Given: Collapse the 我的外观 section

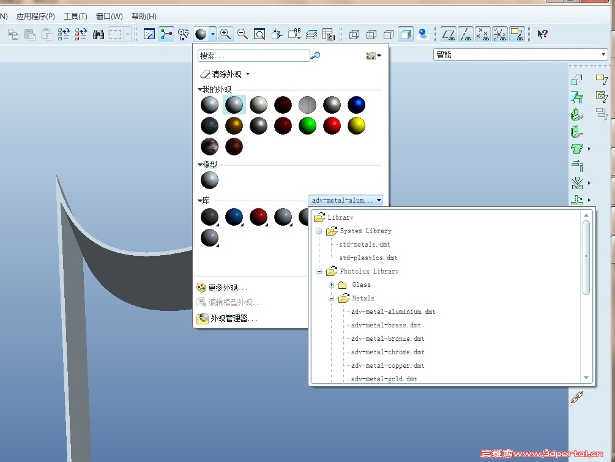Looking at the screenshot, I should click(200, 89).
